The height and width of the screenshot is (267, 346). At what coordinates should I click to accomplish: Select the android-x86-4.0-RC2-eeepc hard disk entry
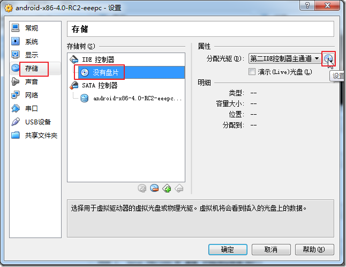point(131,98)
